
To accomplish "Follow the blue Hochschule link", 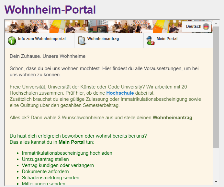I will (x=120, y=93).
